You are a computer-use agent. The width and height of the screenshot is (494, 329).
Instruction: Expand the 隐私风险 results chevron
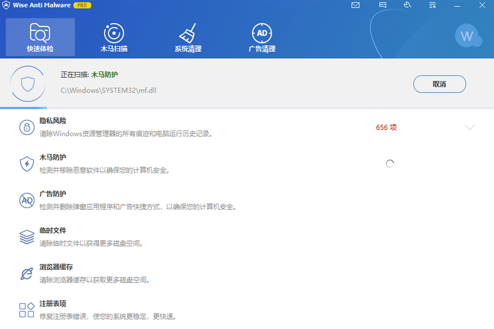(470, 127)
